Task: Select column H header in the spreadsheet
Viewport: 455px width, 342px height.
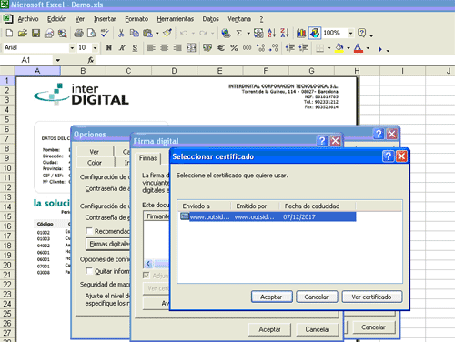Action: coord(357,71)
